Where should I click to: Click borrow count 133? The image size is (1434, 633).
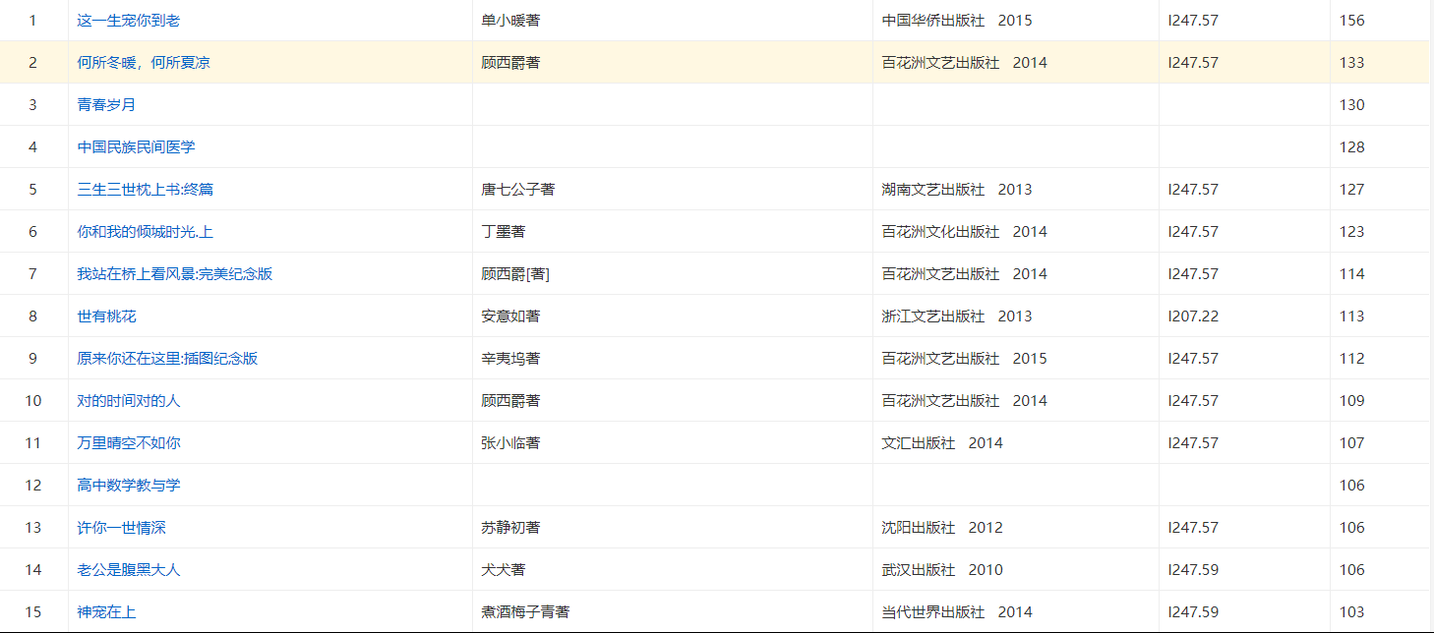click(1352, 62)
